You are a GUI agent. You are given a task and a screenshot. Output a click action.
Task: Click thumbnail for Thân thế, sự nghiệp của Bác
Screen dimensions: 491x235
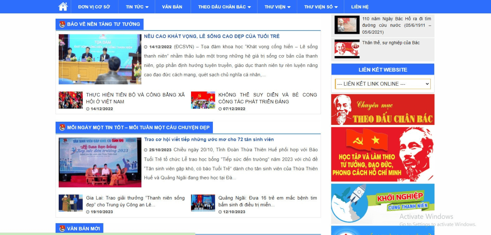pyautogui.click(x=347, y=49)
